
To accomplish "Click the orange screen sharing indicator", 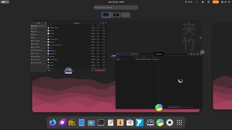I will click(216, 2).
